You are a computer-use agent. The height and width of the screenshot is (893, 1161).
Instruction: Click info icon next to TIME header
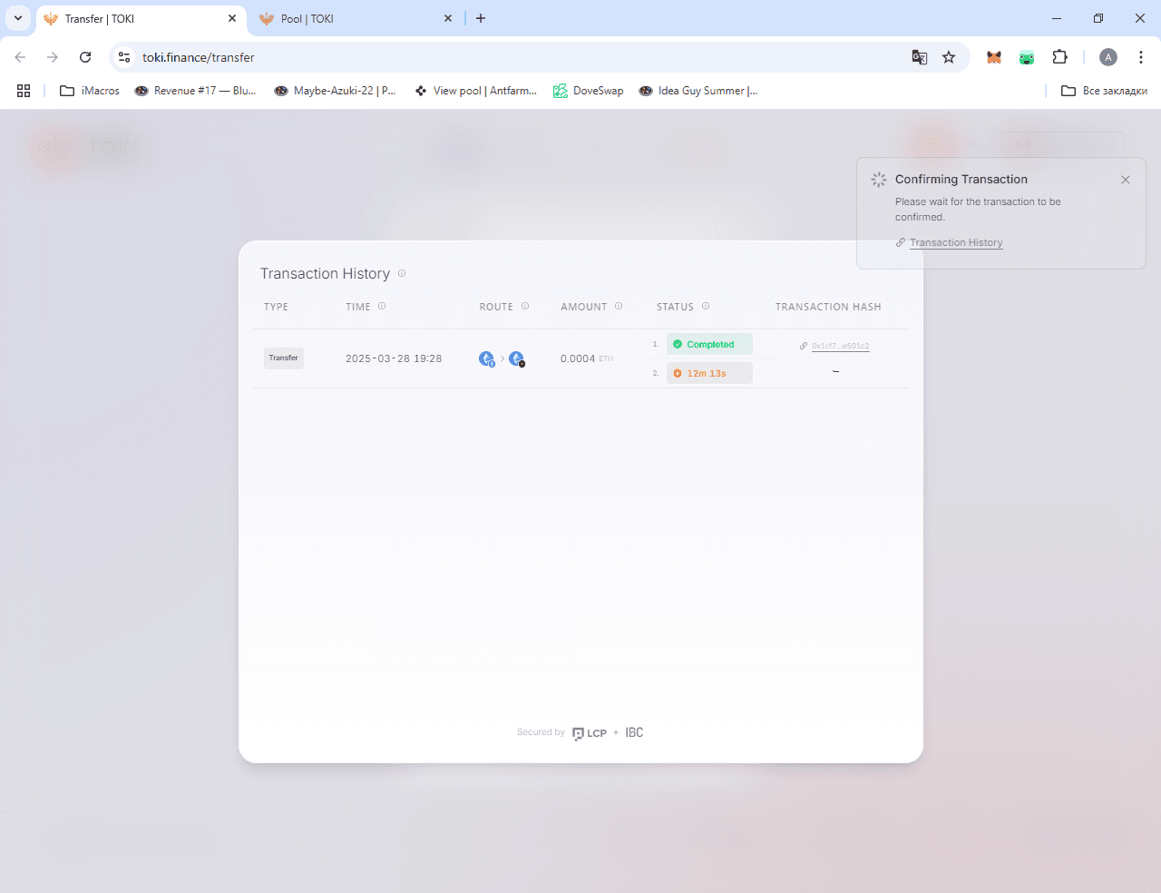382,306
